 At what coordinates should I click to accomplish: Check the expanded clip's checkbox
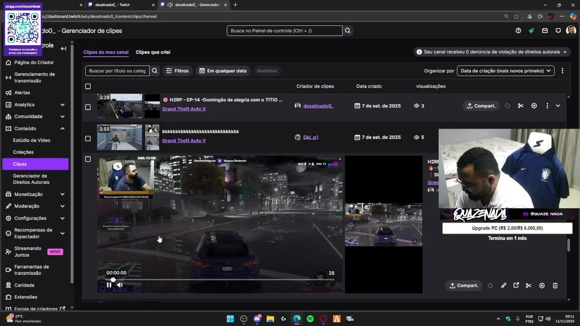88,159
